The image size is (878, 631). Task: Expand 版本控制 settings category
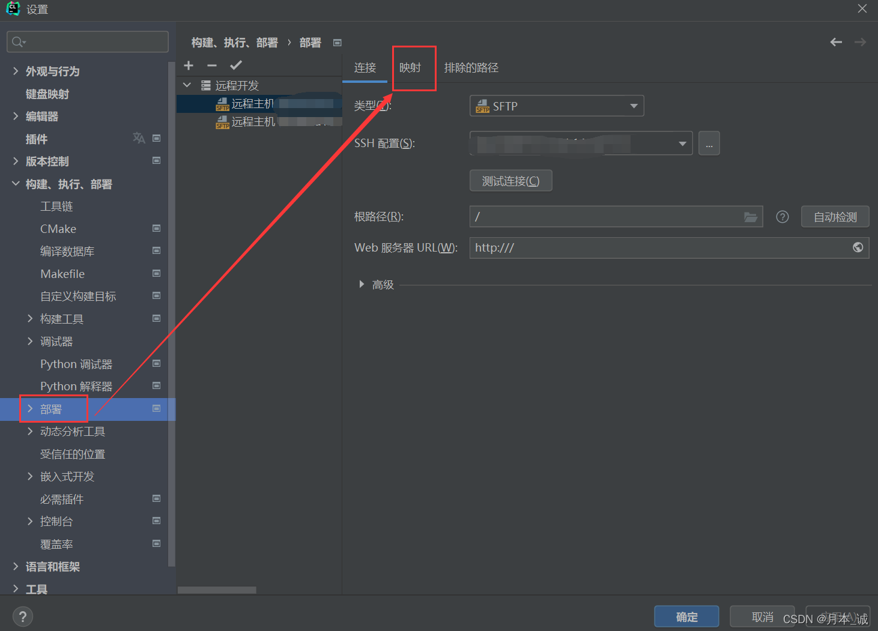point(16,161)
